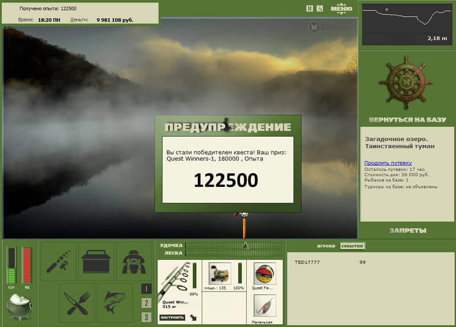456x327 pixels.
Task: Open the fisherman profile icon
Action: pos(134,261)
